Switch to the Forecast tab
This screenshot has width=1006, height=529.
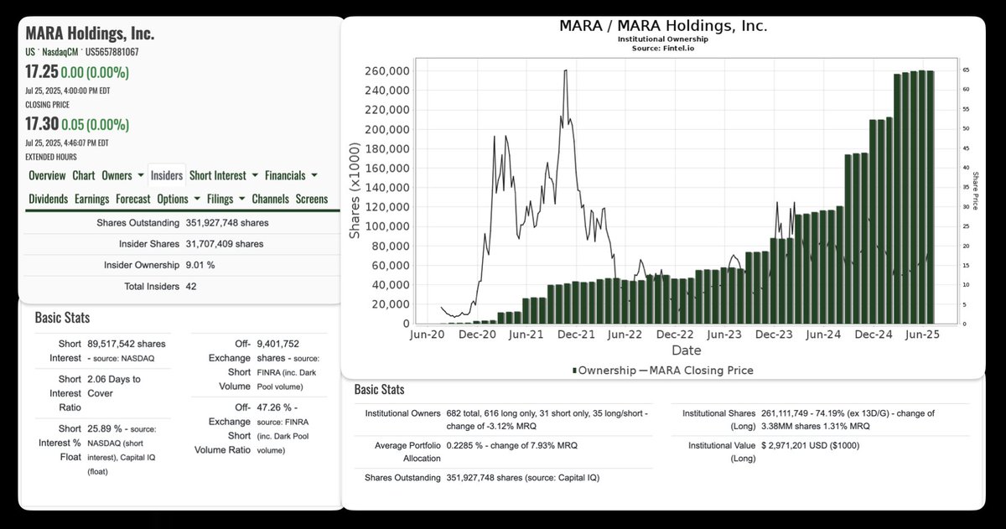[x=133, y=199]
